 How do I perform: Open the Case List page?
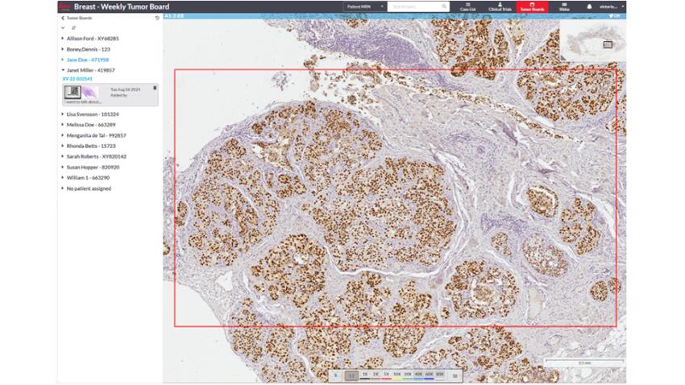[467, 6]
